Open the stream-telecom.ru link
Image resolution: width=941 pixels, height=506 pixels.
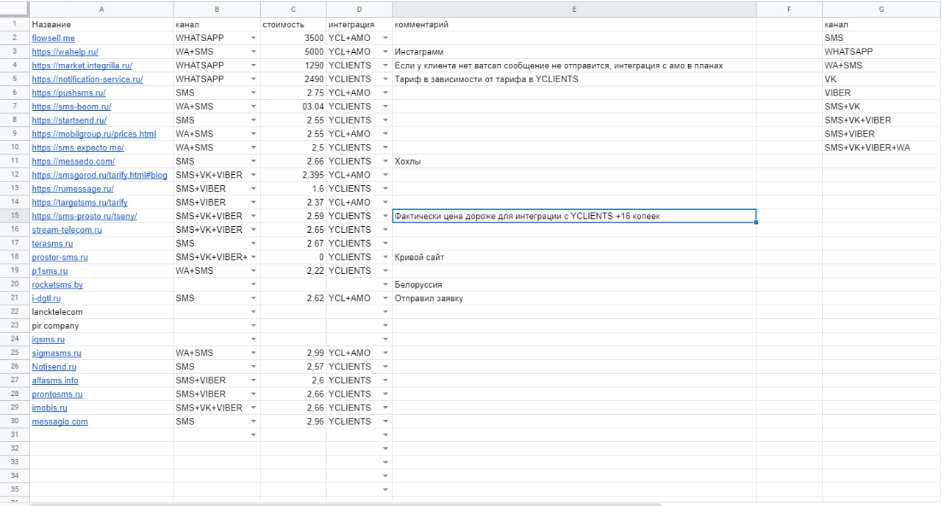click(66, 230)
